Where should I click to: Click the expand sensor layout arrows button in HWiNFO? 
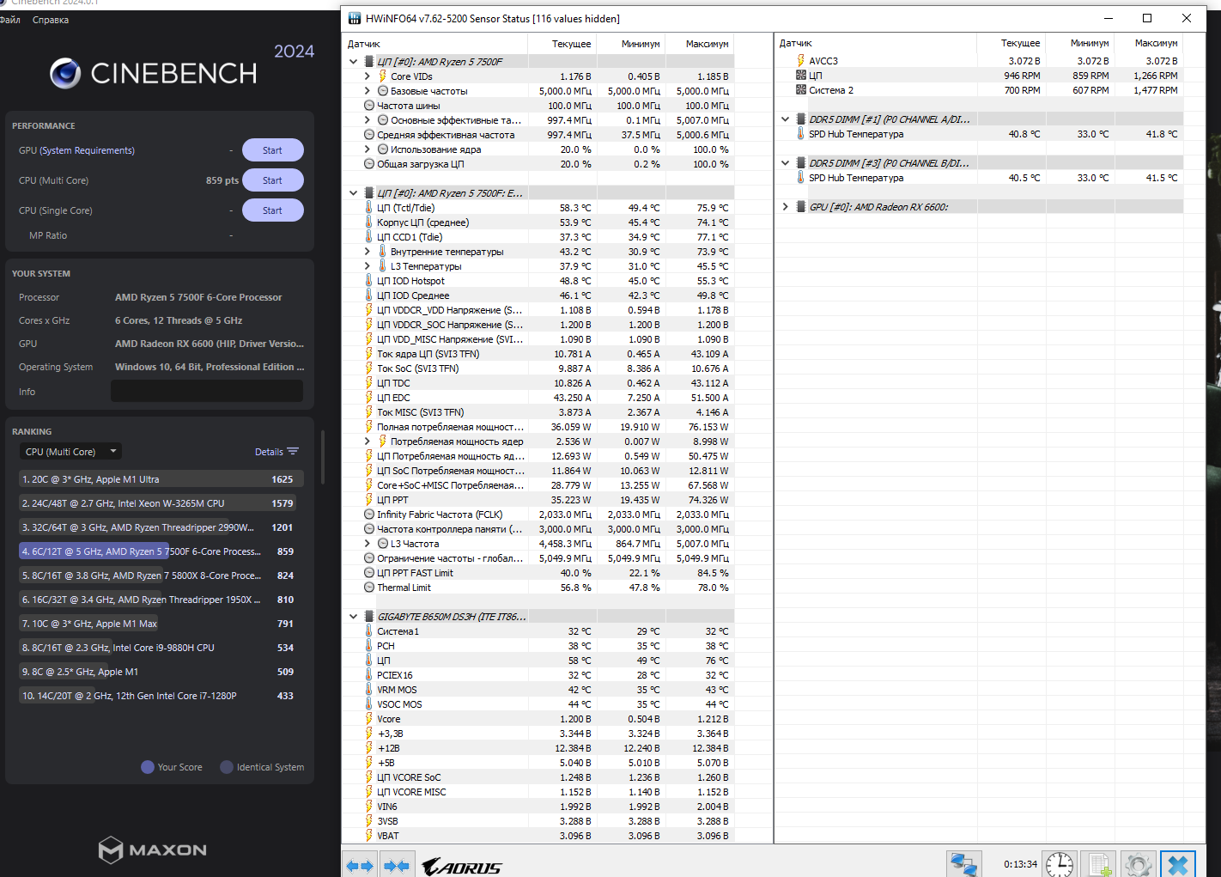tap(360, 865)
